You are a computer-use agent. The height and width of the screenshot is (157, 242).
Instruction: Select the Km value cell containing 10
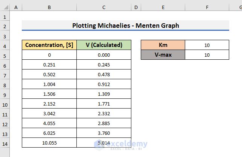coord(207,45)
